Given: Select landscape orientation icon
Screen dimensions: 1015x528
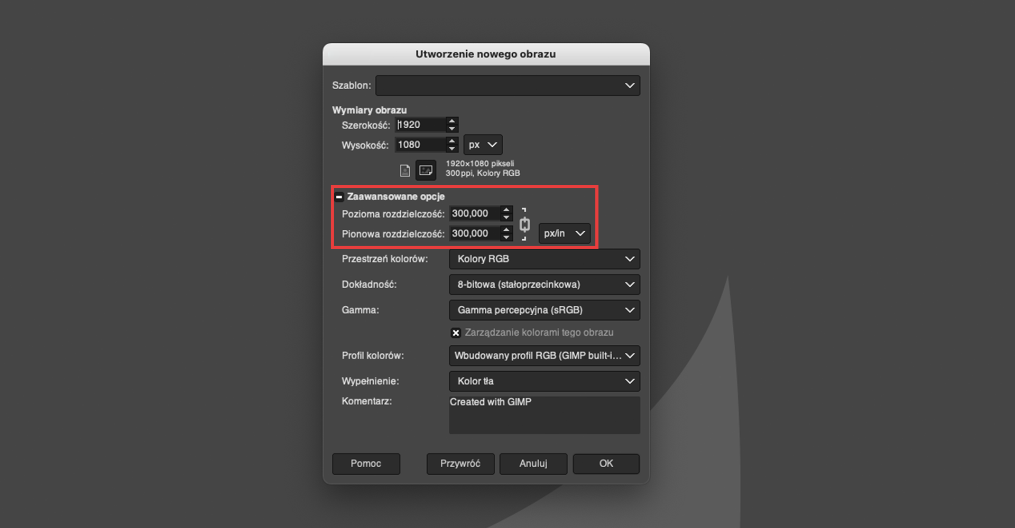Looking at the screenshot, I should pyautogui.click(x=426, y=170).
